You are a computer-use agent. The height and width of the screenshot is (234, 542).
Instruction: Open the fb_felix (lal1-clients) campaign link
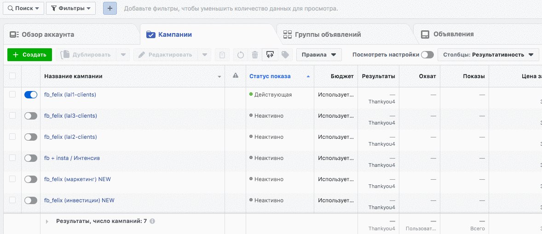pos(70,95)
